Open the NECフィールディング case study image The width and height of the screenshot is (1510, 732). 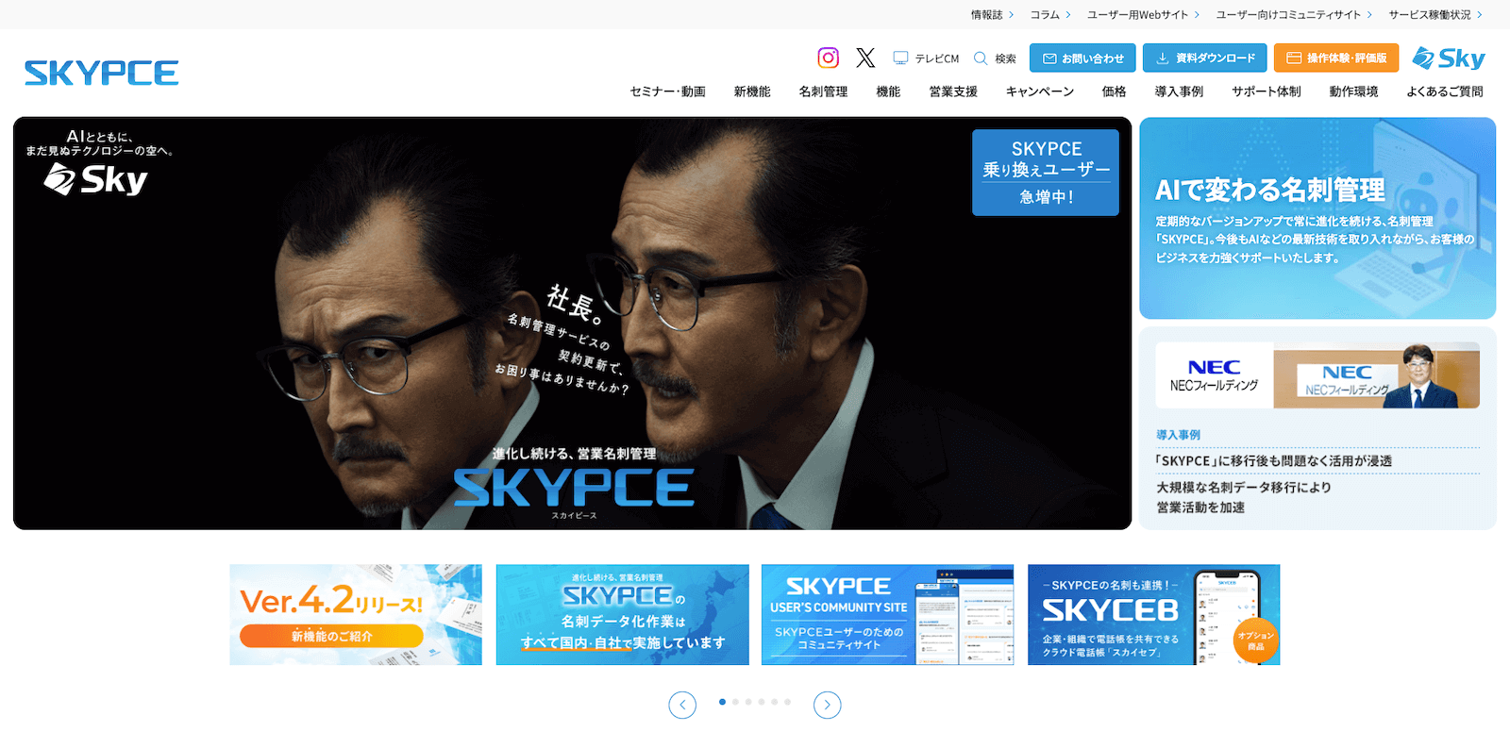click(x=1317, y=375)
